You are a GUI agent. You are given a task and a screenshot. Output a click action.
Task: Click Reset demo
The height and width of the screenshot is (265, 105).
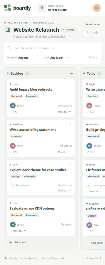click(93, 24)
